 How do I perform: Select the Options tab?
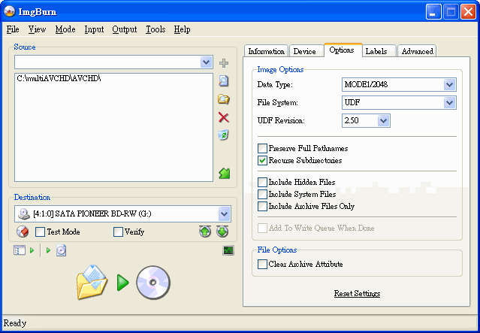(342, 50)
